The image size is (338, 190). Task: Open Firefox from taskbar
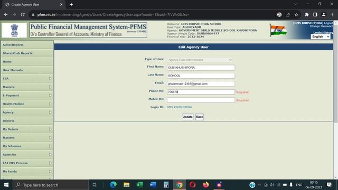[x=205, y=185]
